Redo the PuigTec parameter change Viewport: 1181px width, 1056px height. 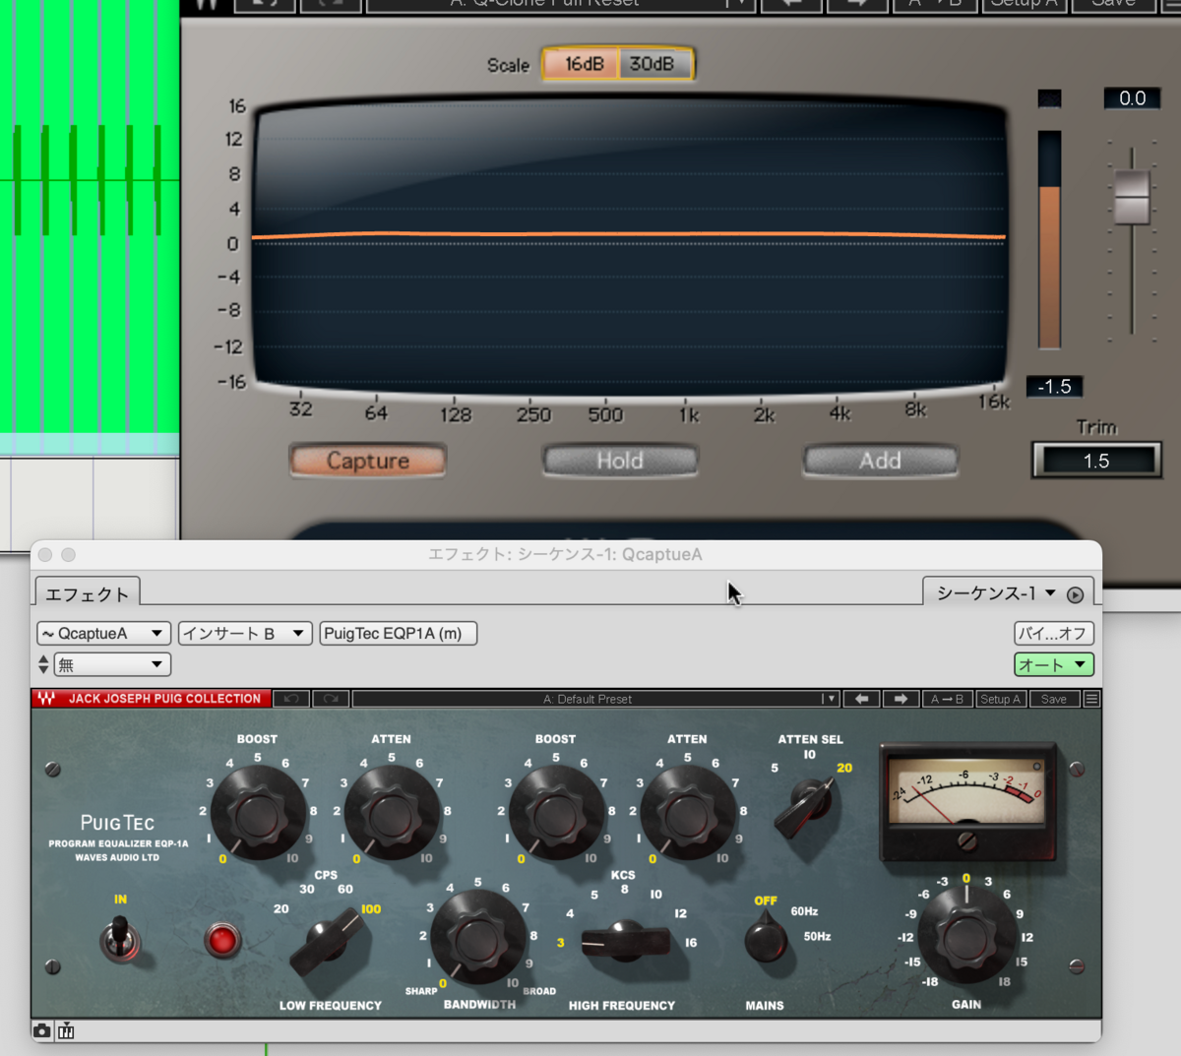pyautogui.click(x=331, y=699)
